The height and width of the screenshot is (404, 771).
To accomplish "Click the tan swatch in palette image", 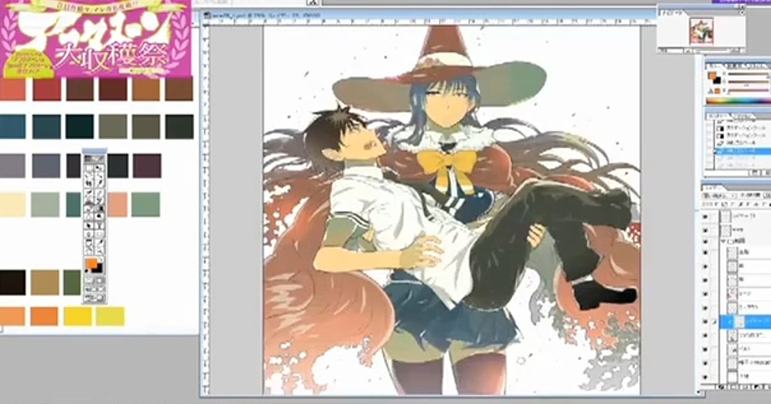I will [x=44, y=282].
